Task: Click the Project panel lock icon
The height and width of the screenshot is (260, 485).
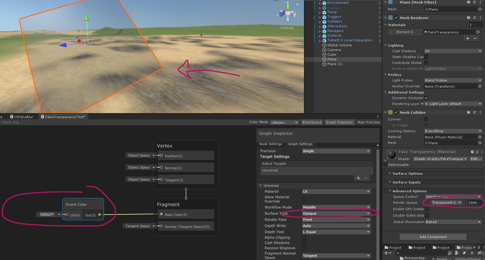Action: [479, 247]
